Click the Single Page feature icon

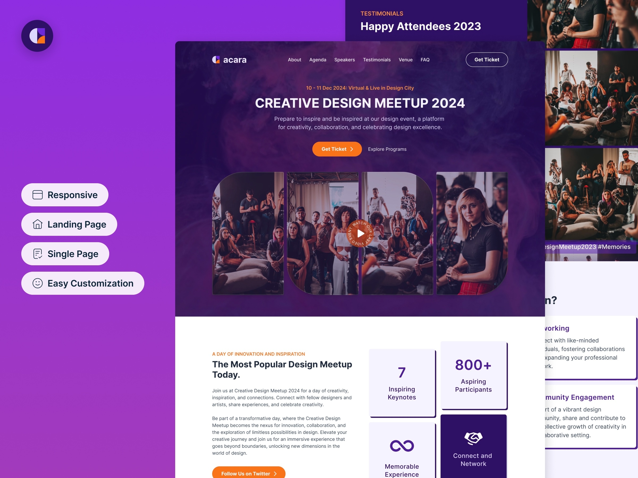coord(38,254)
